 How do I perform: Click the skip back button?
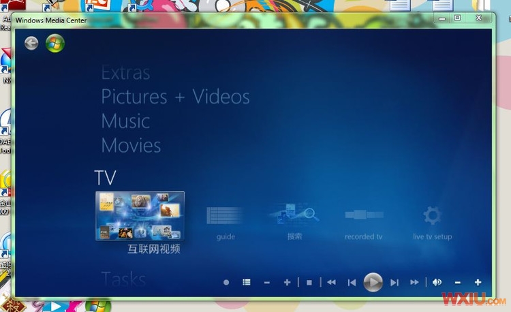tap(352, 283)
